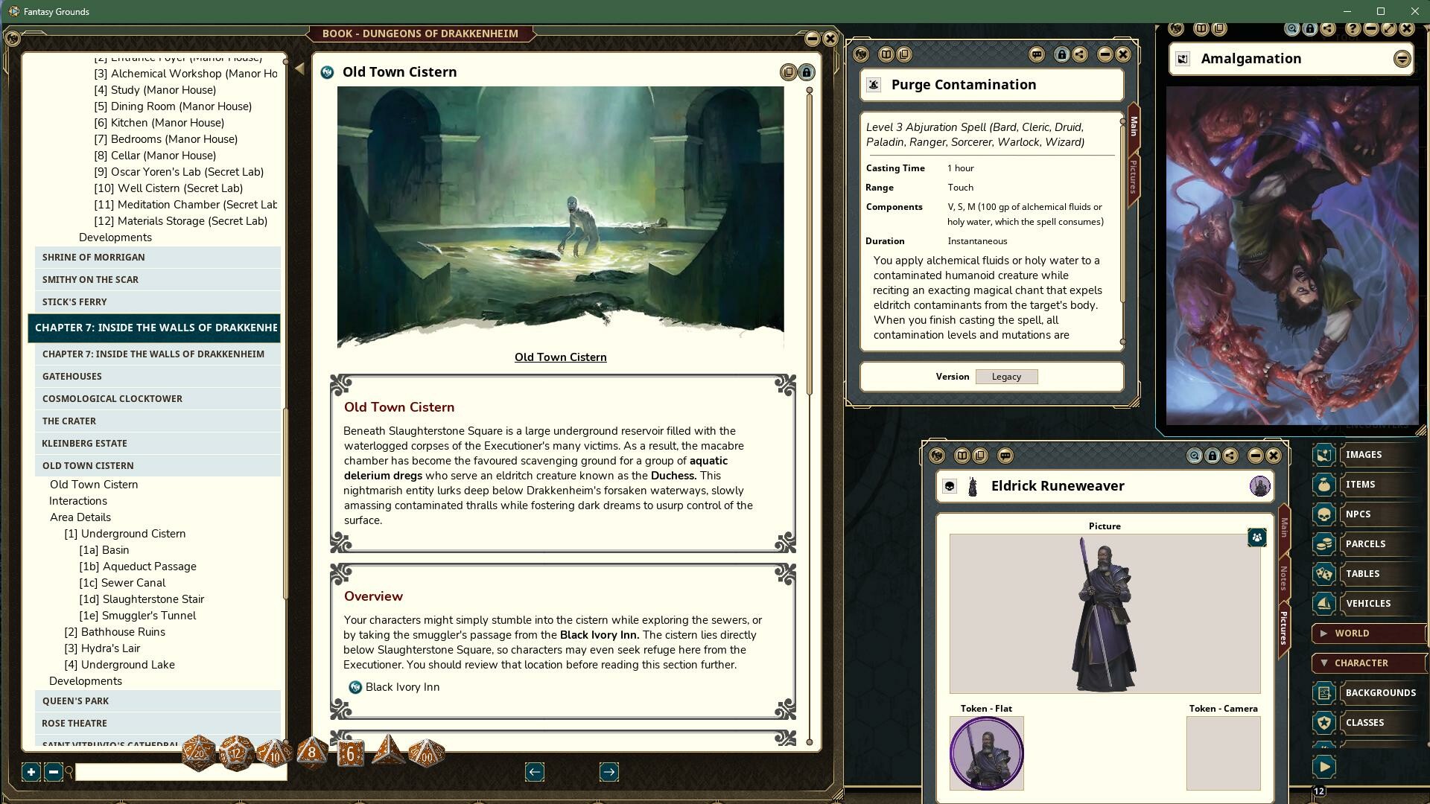Open the radial menu button beside Amalgamation title
1430x804 pixels.
click(1403, 59)
